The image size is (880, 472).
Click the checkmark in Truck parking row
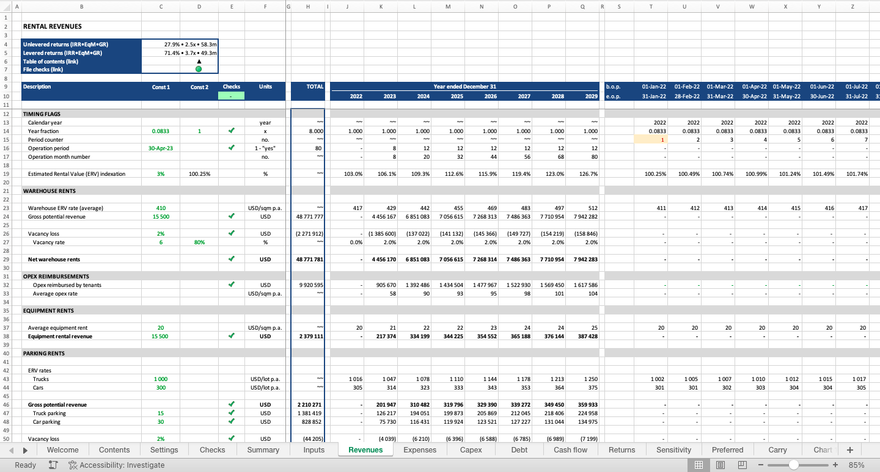point(232,413)
